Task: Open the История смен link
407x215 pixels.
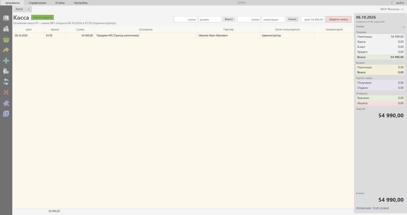Action: [x=363, y=208]
